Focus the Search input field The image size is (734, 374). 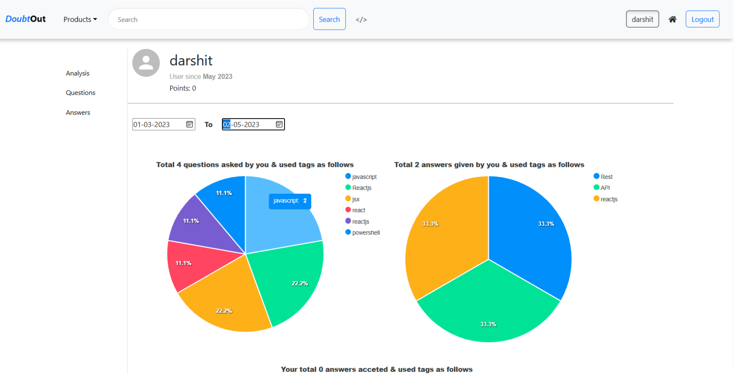point(208,20)
